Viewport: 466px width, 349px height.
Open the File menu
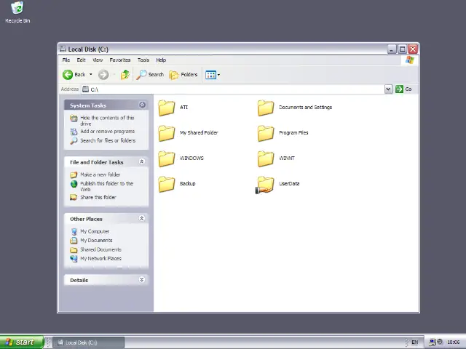point(66,60)
